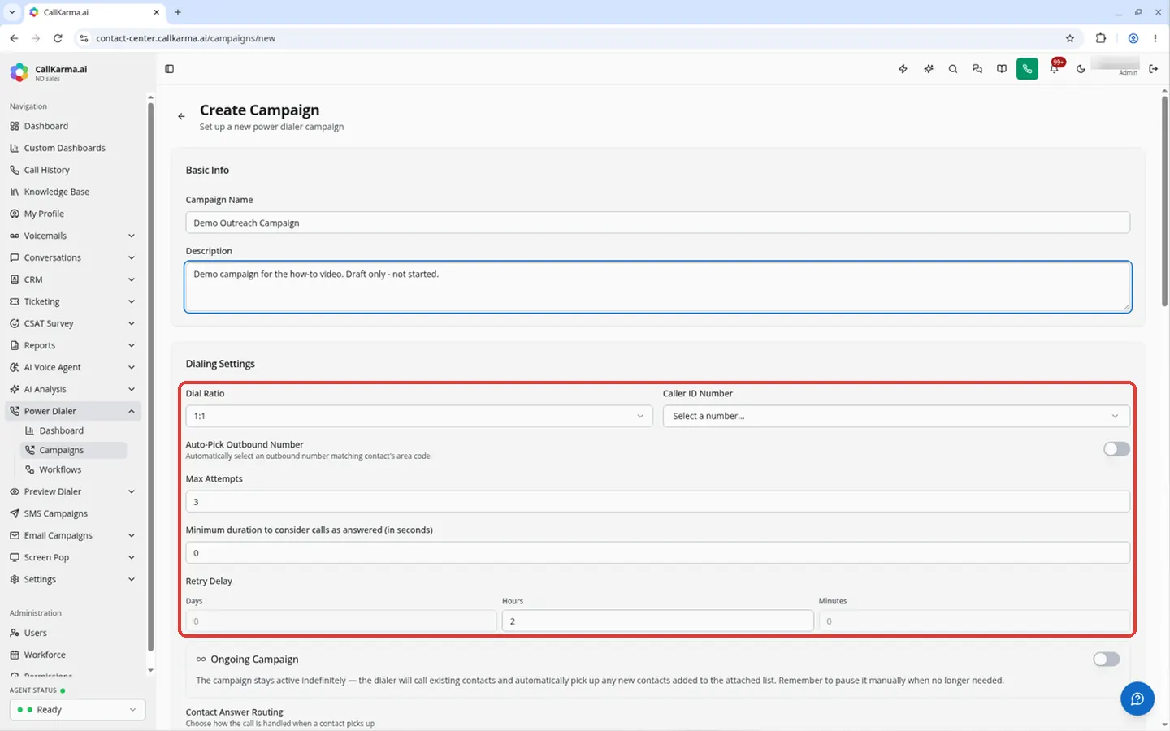Screen dimensions: 1170x731
Task: Open the AI sparkles icon in header
Action: [928, 69]
